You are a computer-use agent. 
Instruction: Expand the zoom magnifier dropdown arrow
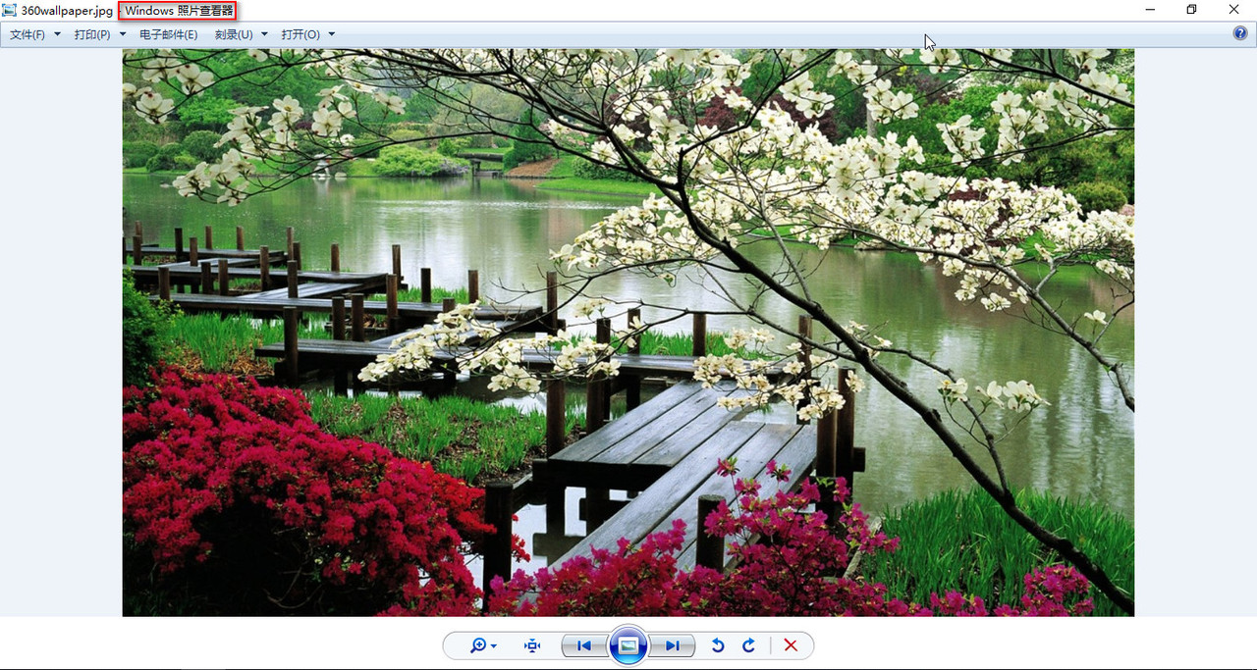494,645
